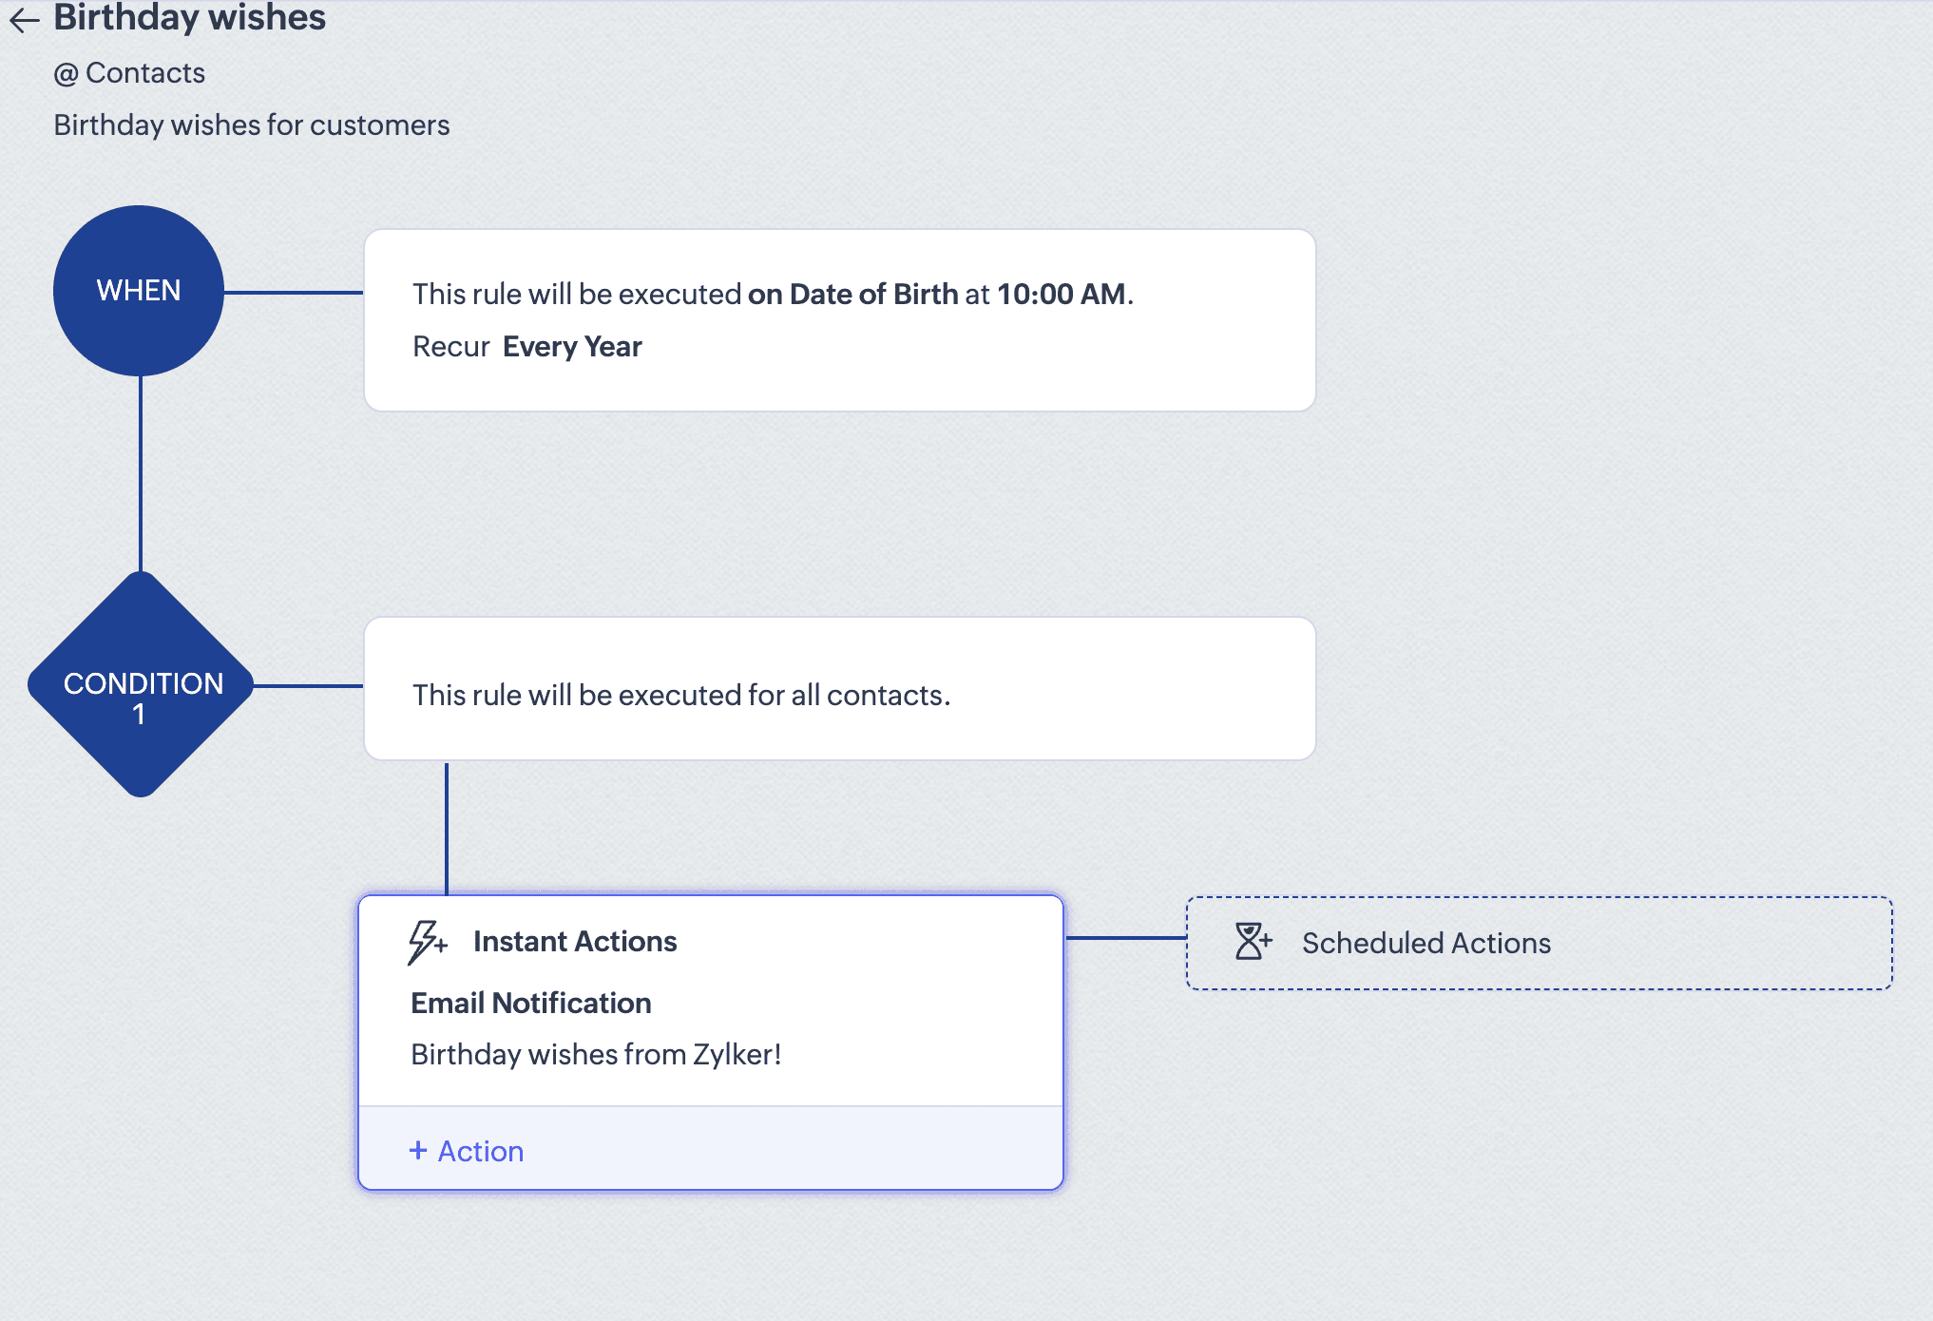Add a new Action in Instant Actions

coord(467,1151)
